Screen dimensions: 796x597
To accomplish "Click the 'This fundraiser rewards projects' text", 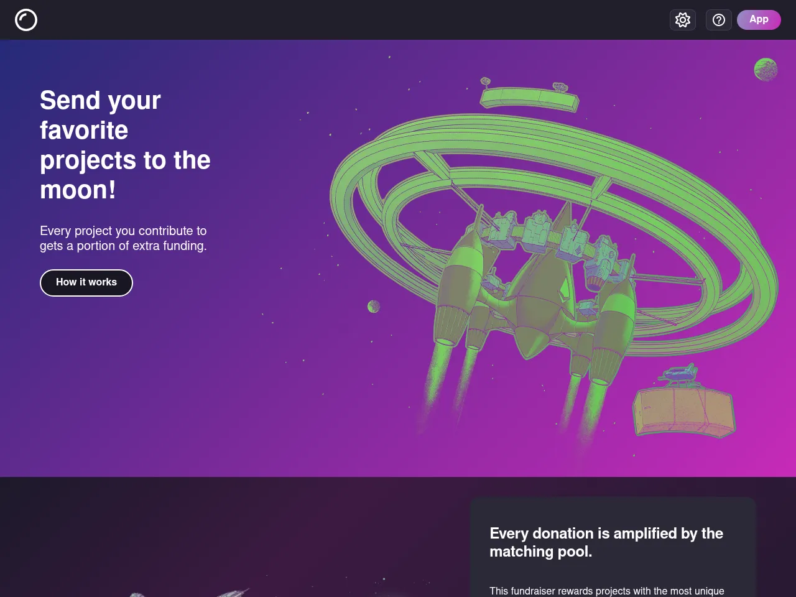I will (x=607, y=591).
